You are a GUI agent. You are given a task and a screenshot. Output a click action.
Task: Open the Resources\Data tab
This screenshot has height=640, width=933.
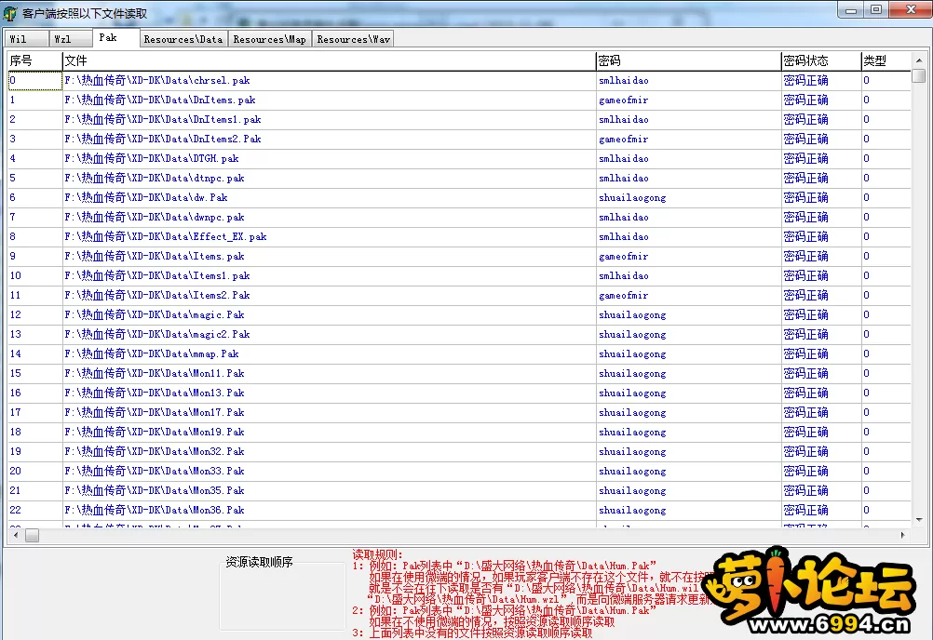(183, 39)
